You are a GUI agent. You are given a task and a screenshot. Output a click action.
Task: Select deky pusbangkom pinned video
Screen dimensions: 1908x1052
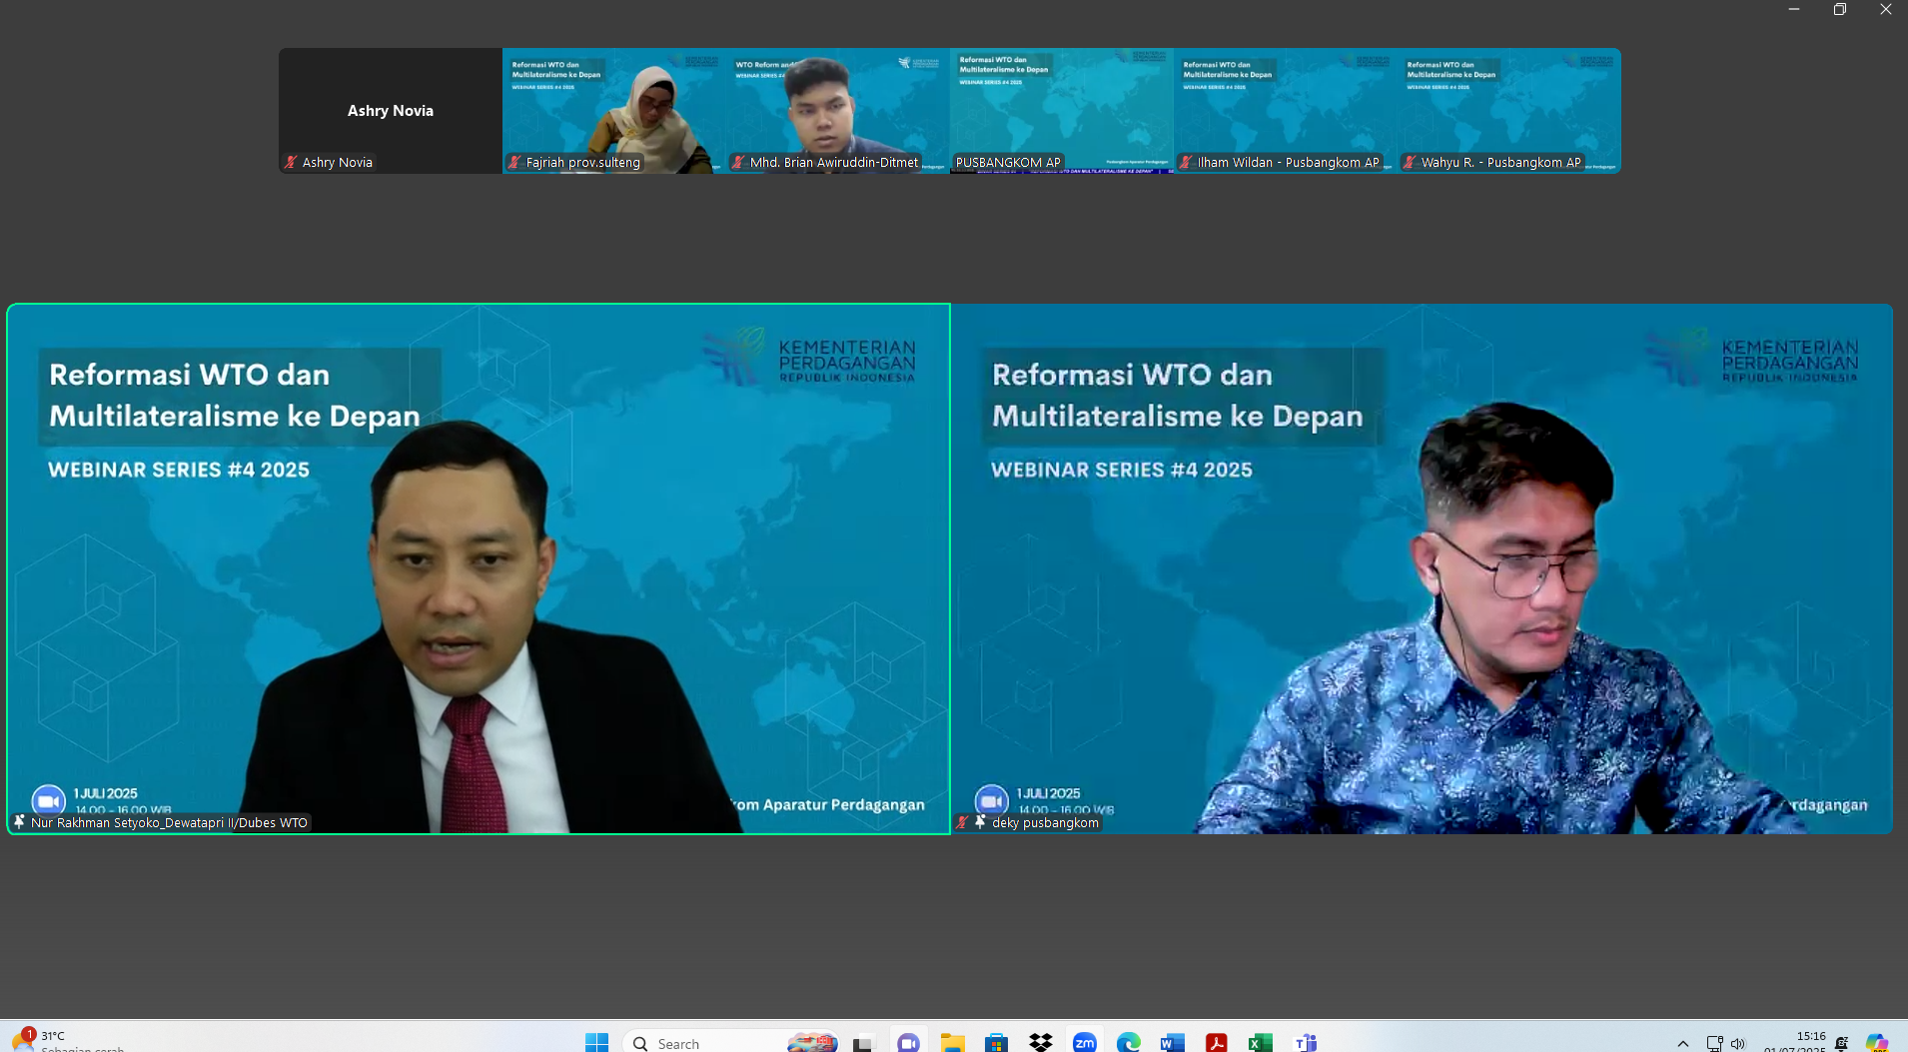[1422, 568]
